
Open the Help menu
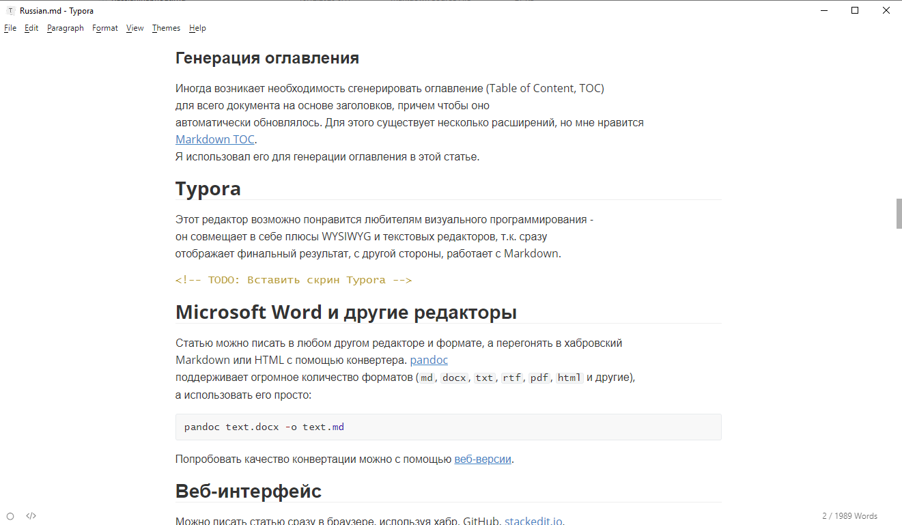[x=197, y=28]
